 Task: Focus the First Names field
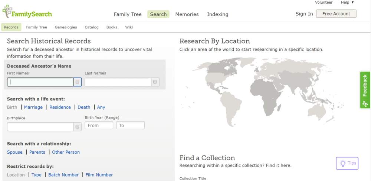click(x=40, y=82)
